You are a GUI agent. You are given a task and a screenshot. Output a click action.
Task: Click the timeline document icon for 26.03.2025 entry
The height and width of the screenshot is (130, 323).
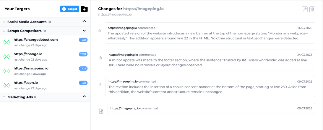point(100,31)
